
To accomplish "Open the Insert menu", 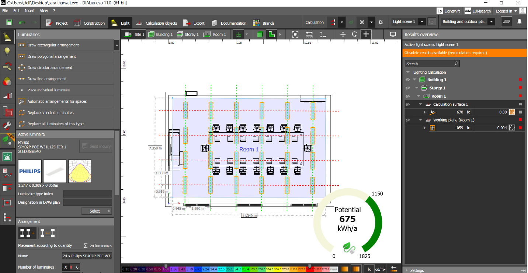I will pyautogui.click(x=29, y=10).
